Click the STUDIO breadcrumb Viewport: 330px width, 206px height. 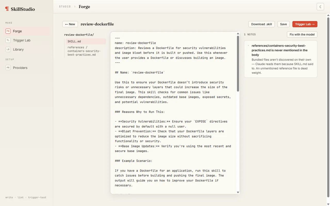tap(65, 6)
